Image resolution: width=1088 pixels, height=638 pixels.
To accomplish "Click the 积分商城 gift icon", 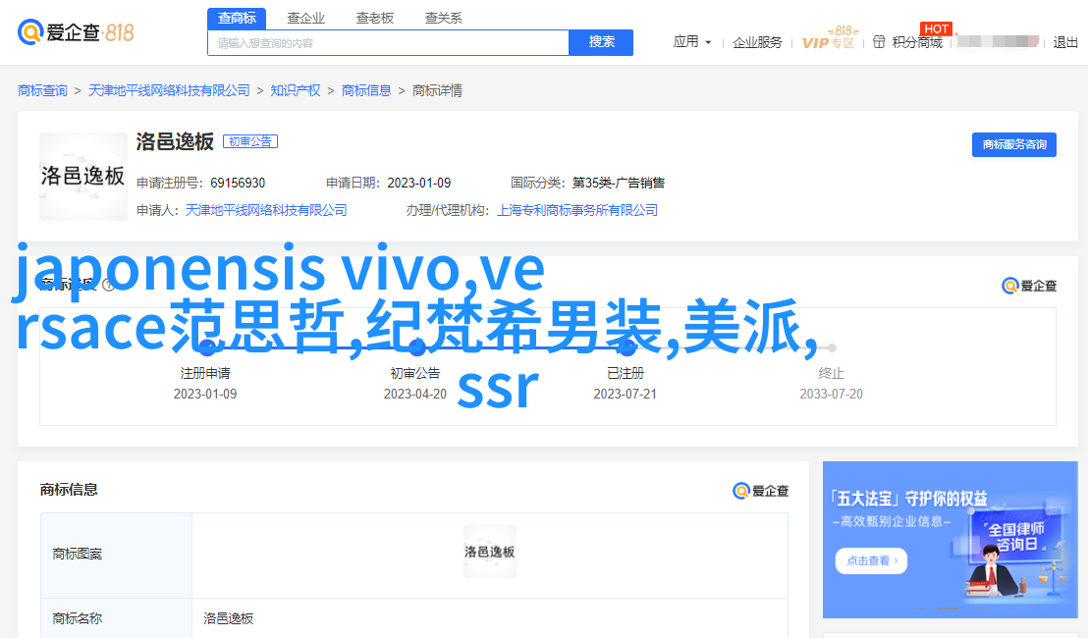I will click(879, 42).
